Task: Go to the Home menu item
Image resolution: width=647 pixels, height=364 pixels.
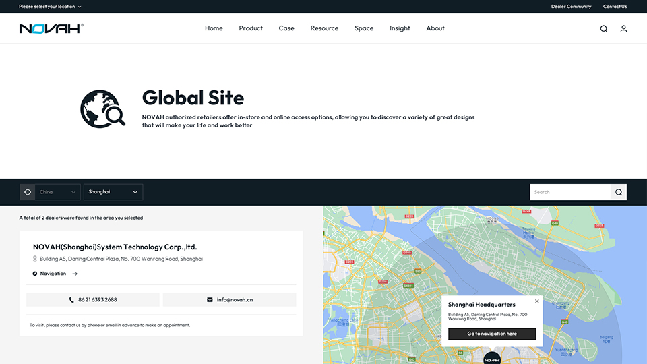Action: (214, 28)
